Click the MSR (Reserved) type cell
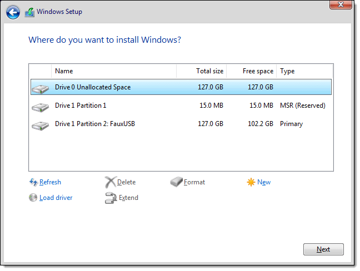 click(303, 106)
